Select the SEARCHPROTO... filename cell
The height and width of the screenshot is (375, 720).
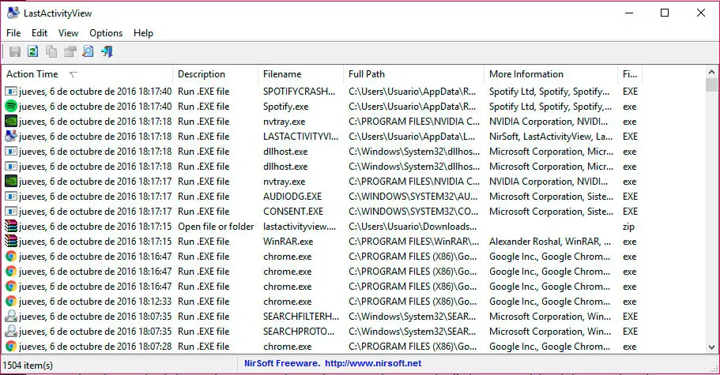(299, 332)
